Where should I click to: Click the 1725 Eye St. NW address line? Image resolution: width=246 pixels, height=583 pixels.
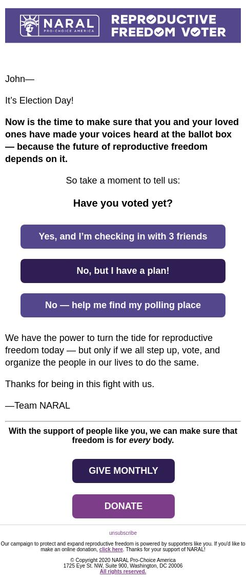point(123,566)
